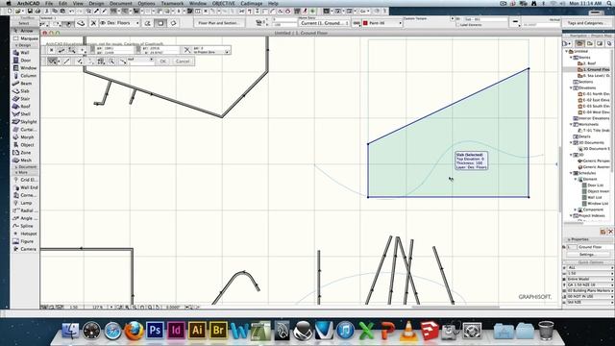Select the Radial Dimension tool

(25, 210)
